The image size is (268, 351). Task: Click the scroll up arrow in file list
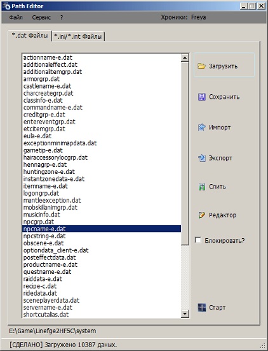[185, 57]
